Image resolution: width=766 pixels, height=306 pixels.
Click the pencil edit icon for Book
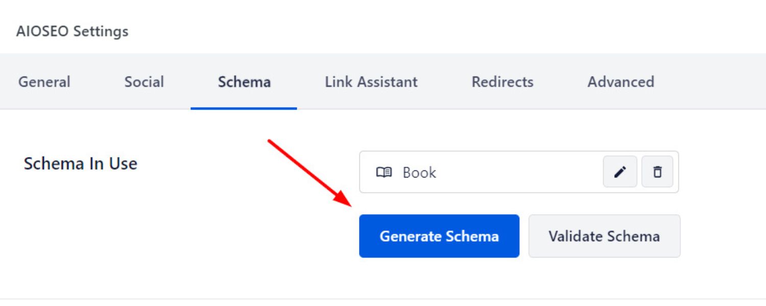coord(620,172)
